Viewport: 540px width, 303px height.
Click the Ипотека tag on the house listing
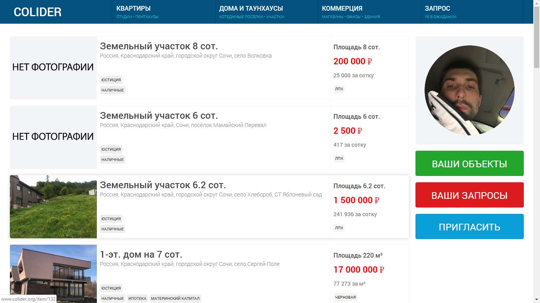pos(137,299)
